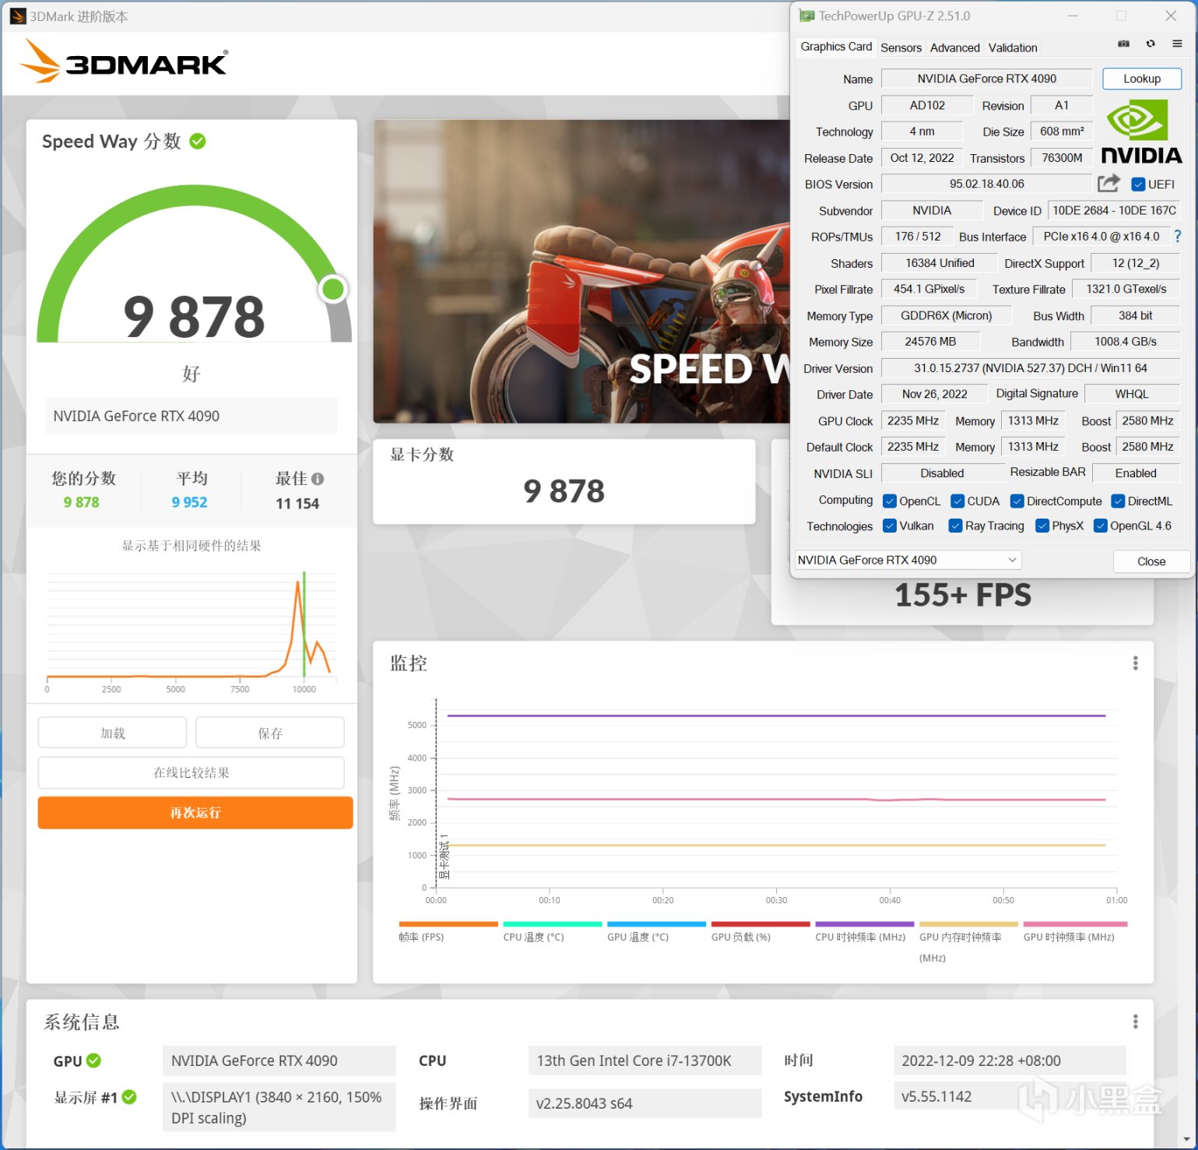Viewport: 1198px width, 1150px height.
Task: Toggle the CUDA checkbox
Action: click(x=957, y=501)
